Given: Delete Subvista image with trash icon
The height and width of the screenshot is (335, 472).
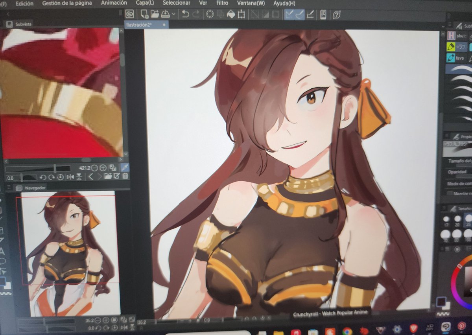Looking at the screenshot, I should point(125,177).
